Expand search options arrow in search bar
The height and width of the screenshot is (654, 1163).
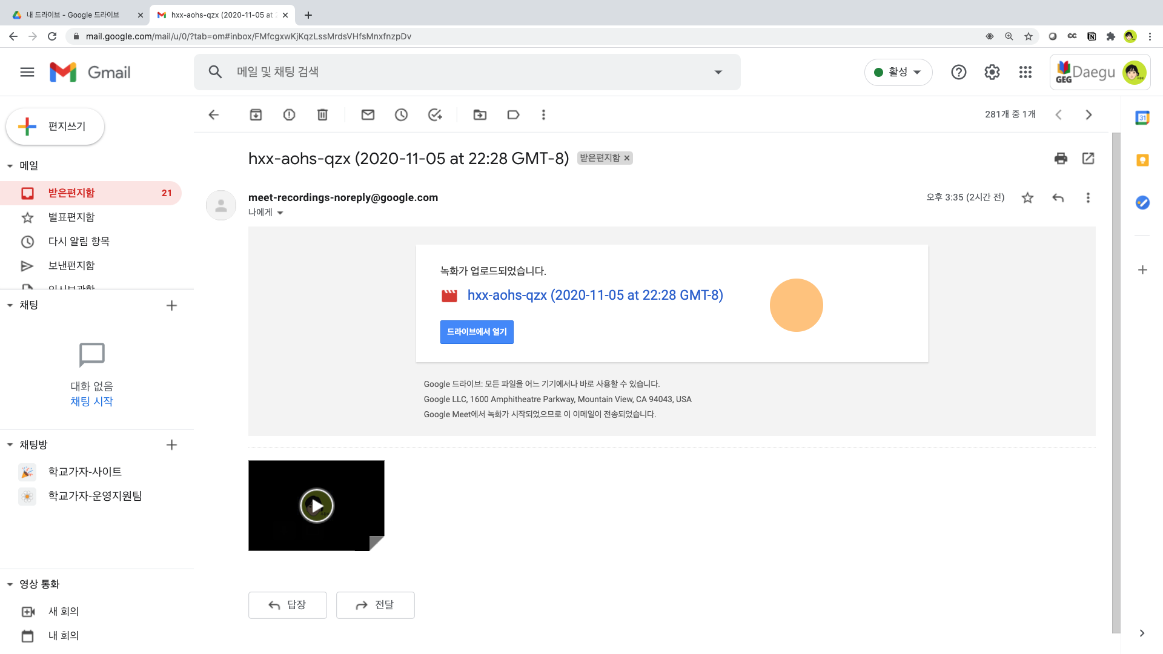pos(718,72)
